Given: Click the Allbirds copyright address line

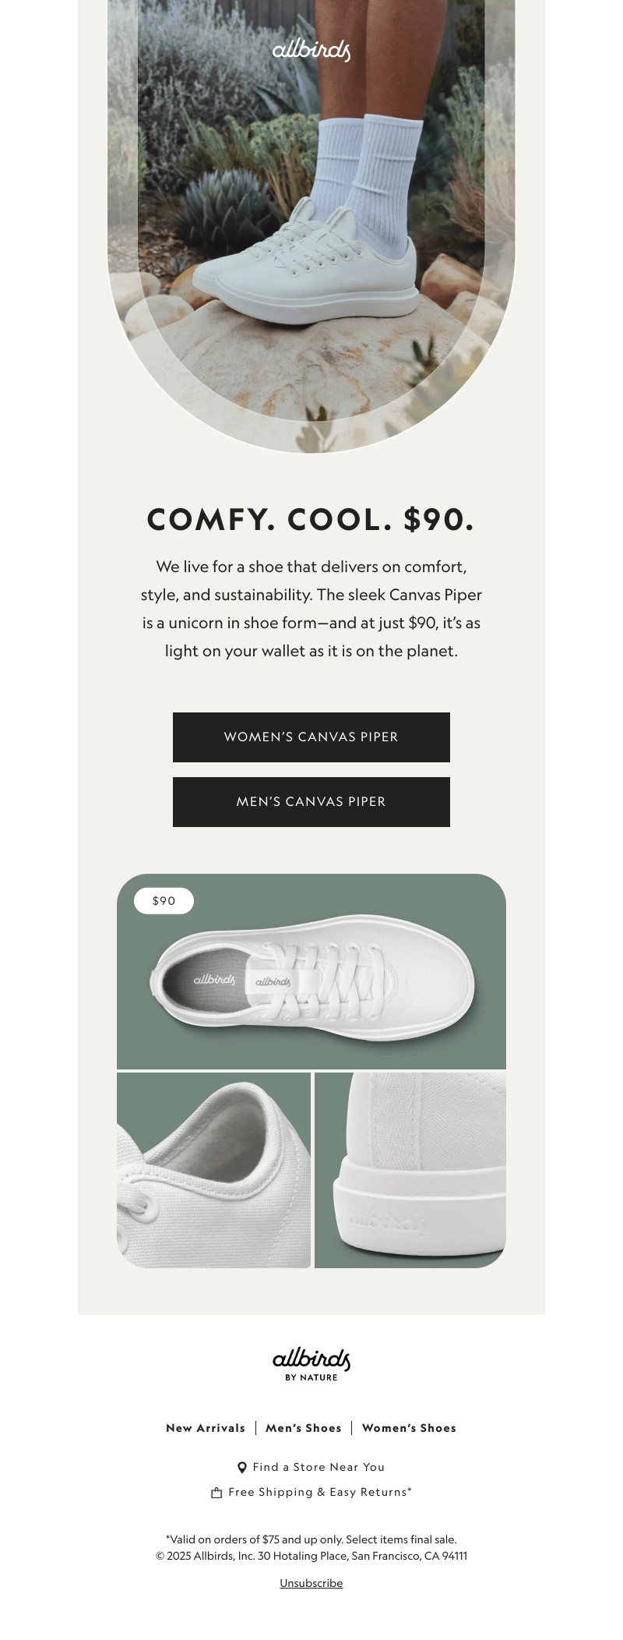Looking at the screenshot, I should coord(311,1556).
